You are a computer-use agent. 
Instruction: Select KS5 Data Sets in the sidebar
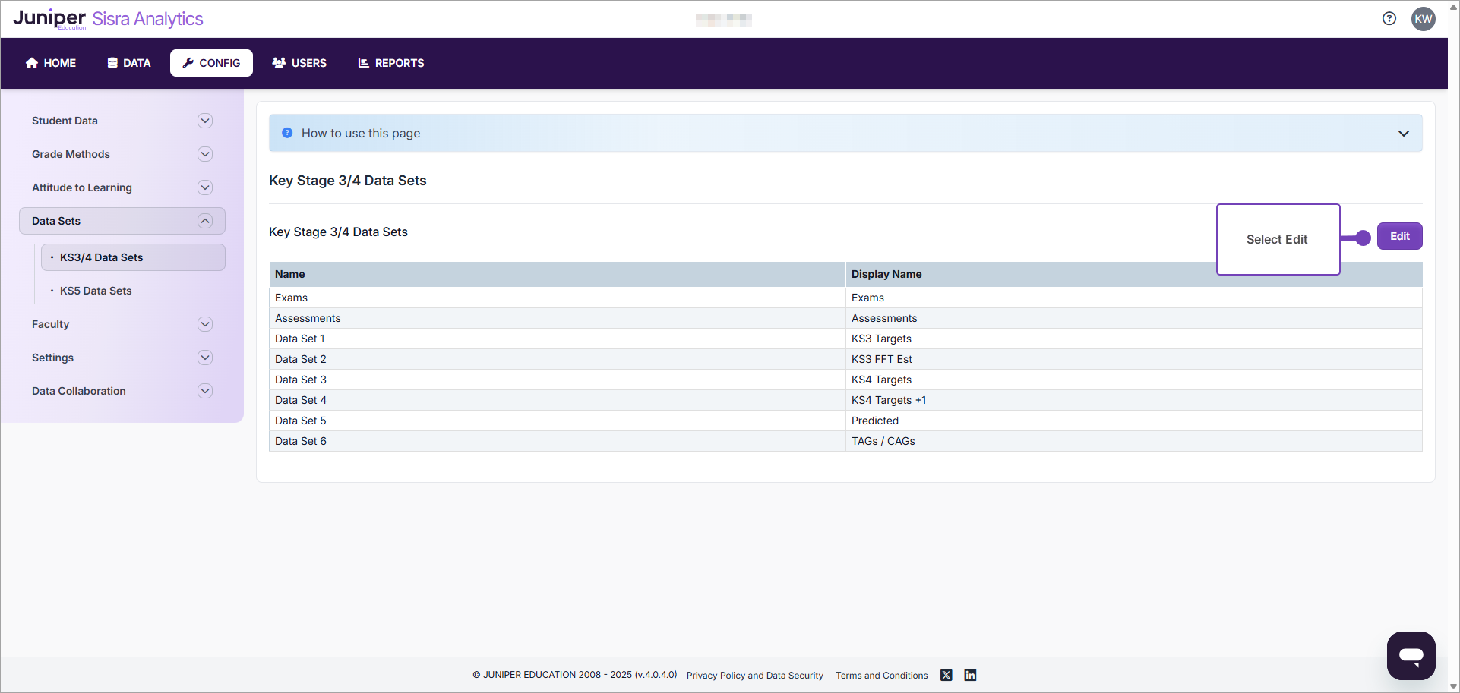tap(96, 290)
